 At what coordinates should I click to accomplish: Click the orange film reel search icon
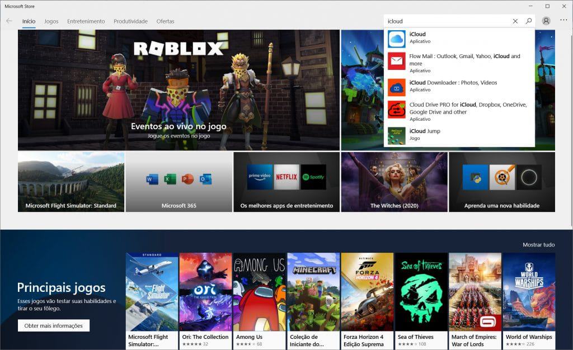pos(502,177)
